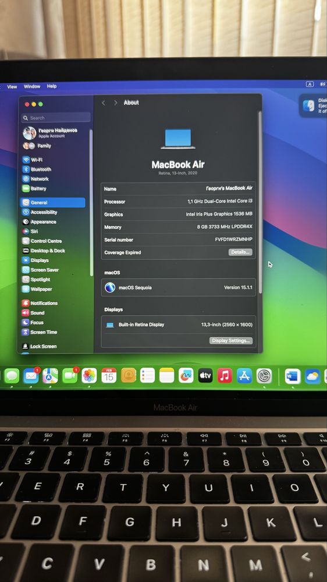
Task: Select Notifications in the sidebar
Action: (40, 304)
